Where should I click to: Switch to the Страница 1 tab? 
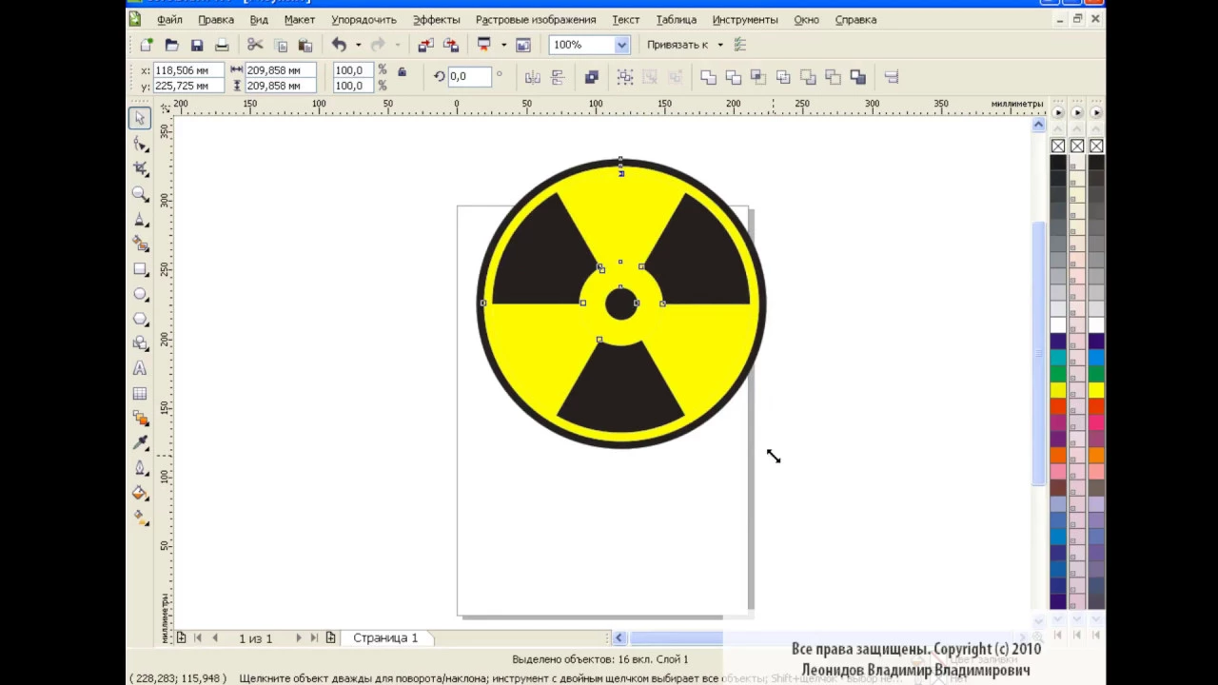click(385, 637)
